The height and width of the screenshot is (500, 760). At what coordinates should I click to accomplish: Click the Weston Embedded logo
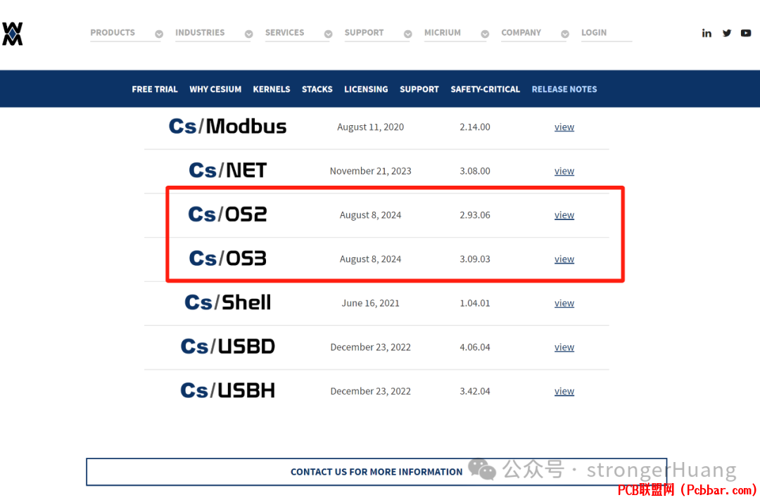[12, 34]
